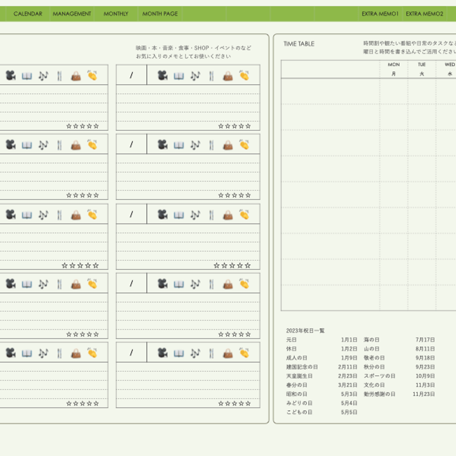Viewport: 456px width, 456px height.
Task: Click the 成人の日 holiday entry
Action: tap(296, 358)
